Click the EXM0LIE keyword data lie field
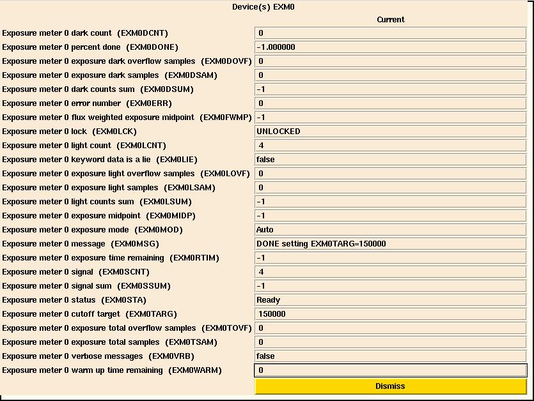This screenshot has height=401, width=534. point(390,160)
